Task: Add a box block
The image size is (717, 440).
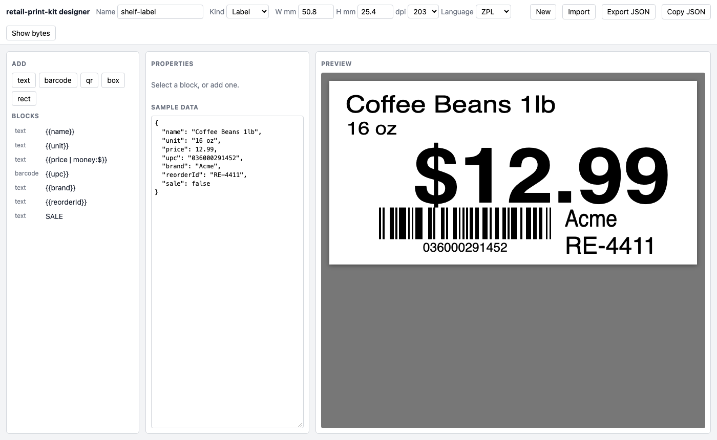Action: 113,80
